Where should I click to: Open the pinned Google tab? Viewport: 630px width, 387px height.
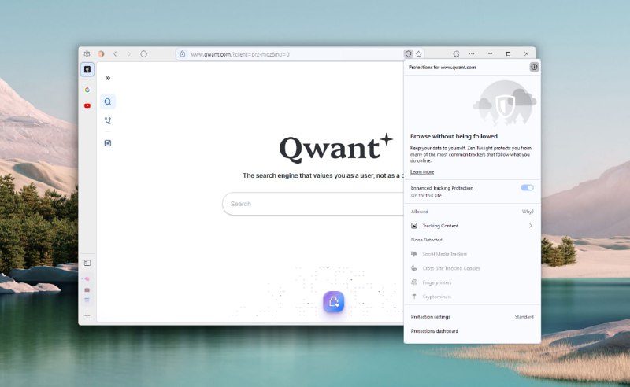coord(87,90)
